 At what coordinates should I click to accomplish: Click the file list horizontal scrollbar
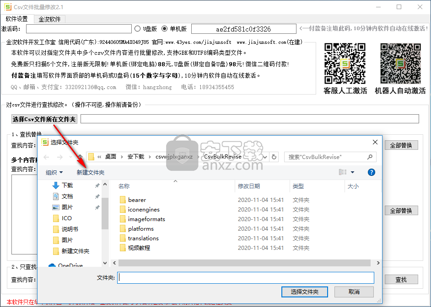click(x=244, y=263)
